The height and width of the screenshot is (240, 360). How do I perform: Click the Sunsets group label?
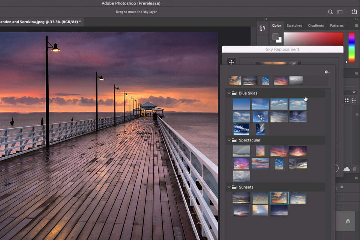point(246,187)
